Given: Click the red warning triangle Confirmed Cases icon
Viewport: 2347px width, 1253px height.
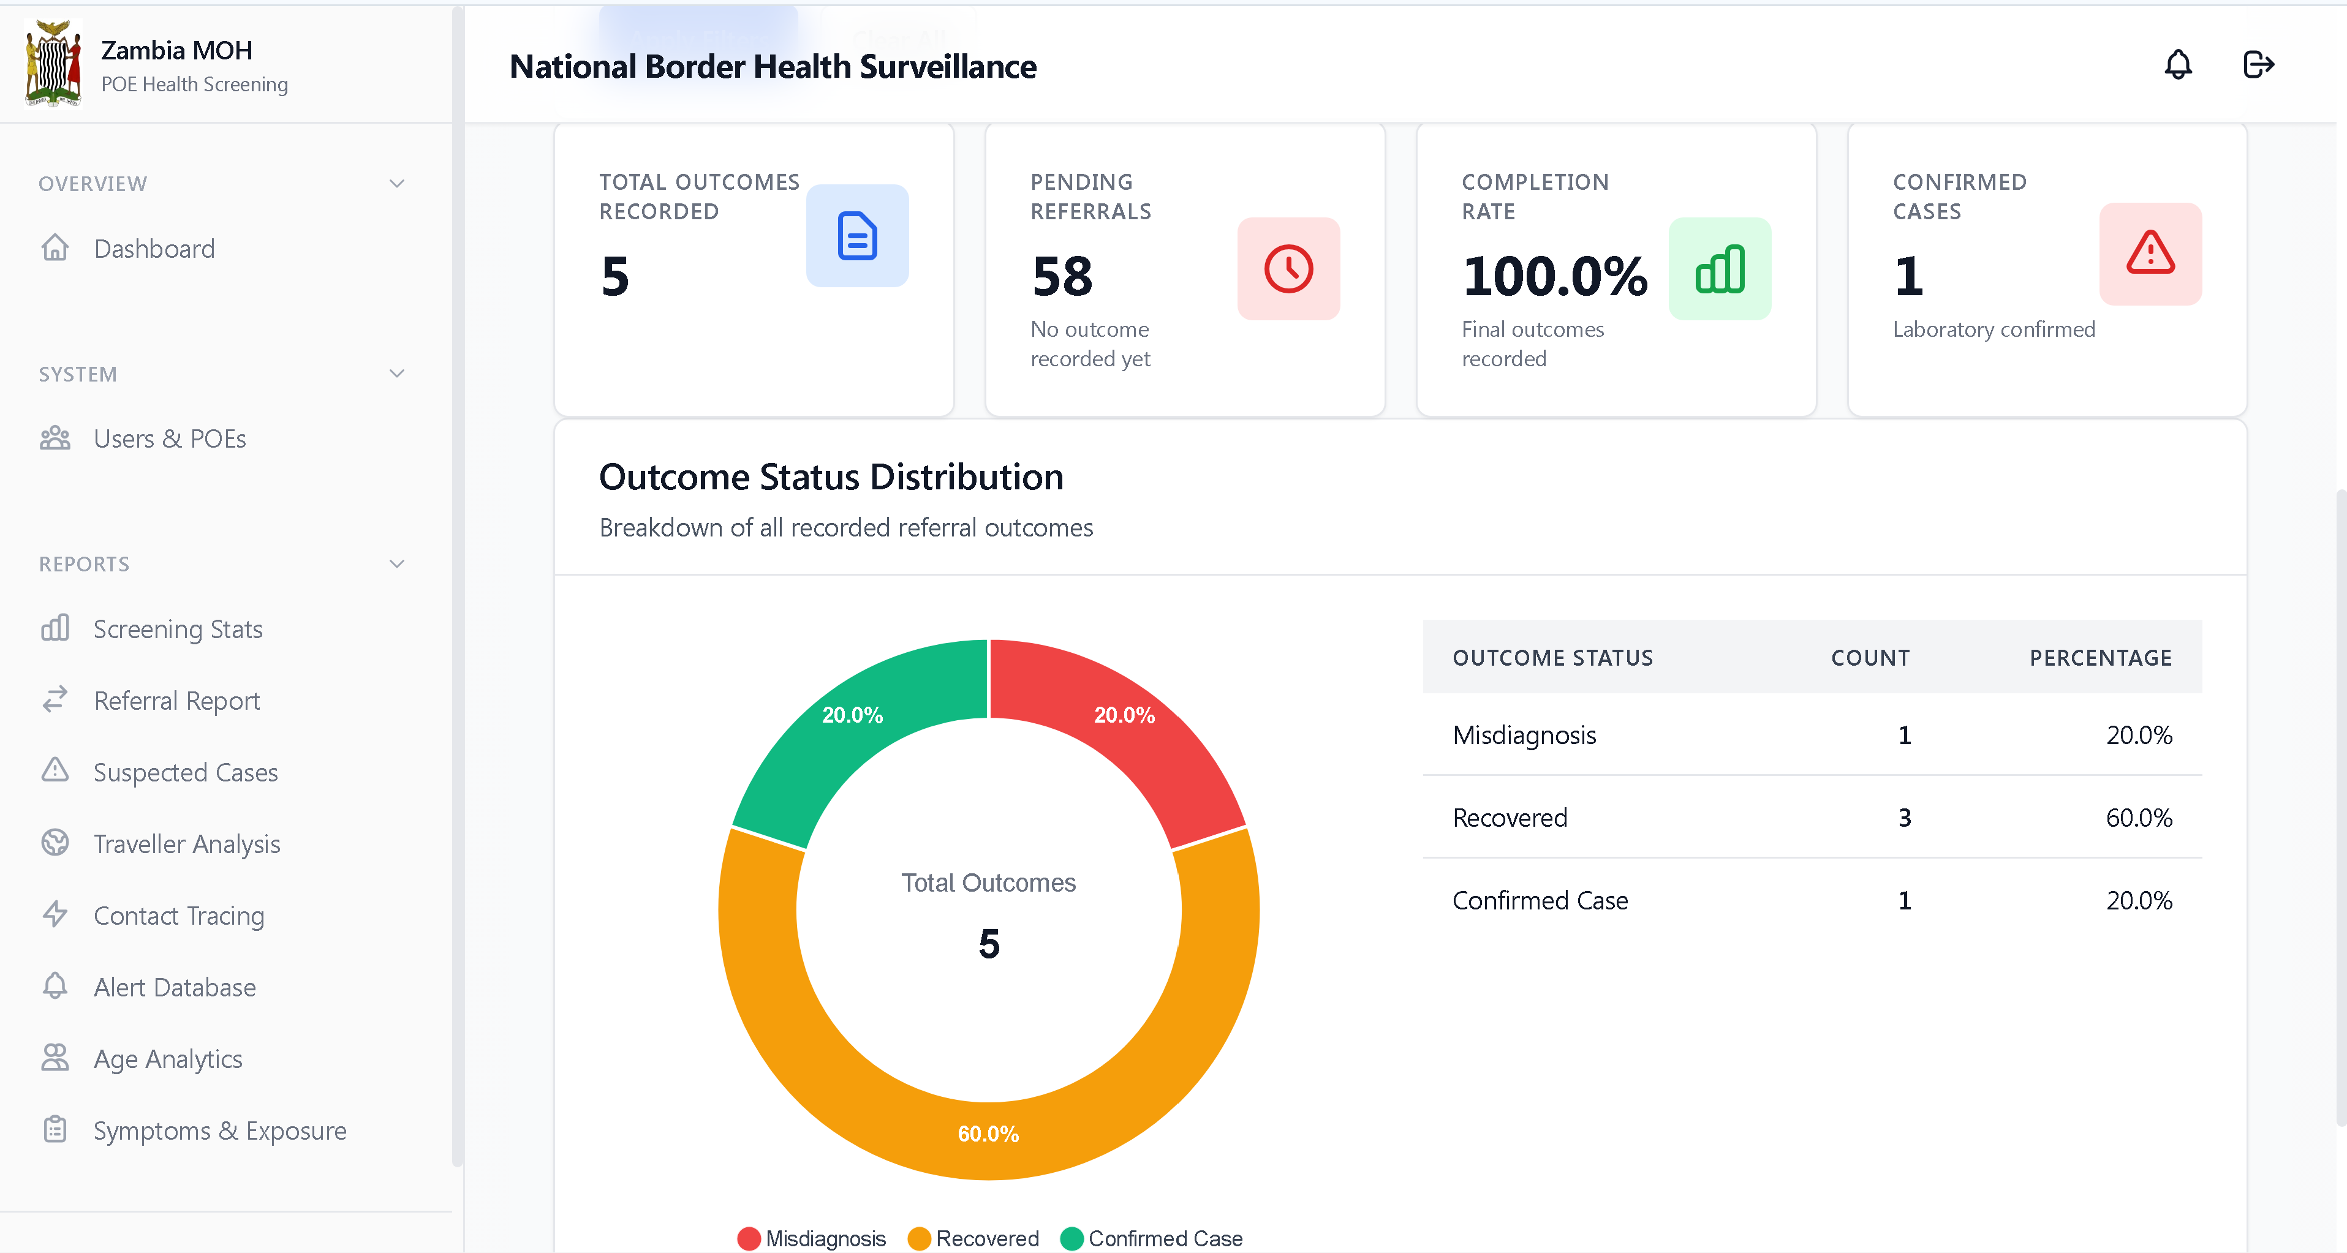Looking at the screenshot, I should click(x=2150, y=254).
